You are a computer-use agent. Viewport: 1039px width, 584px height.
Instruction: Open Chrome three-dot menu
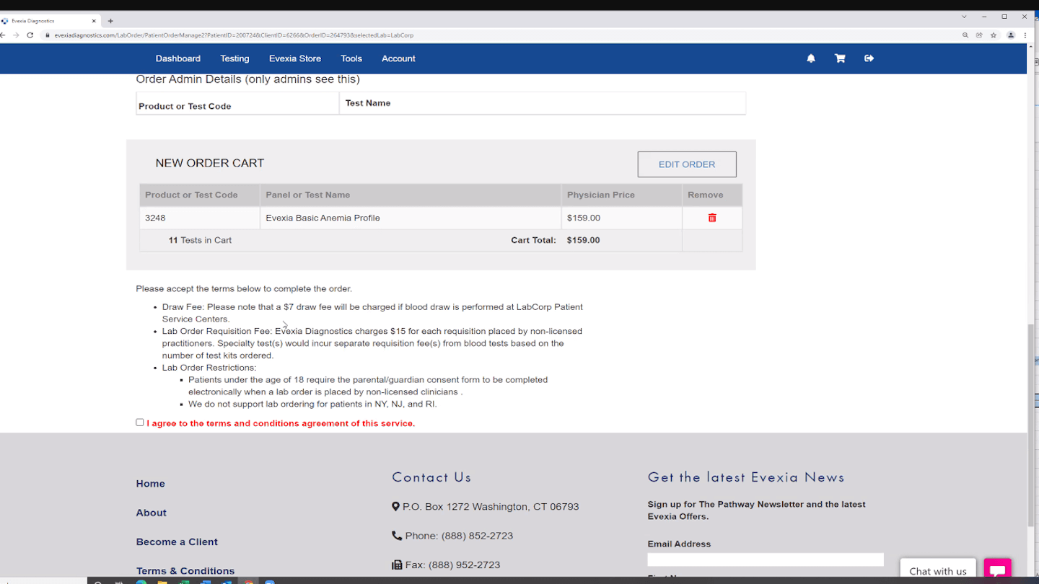click(1025, 35)
